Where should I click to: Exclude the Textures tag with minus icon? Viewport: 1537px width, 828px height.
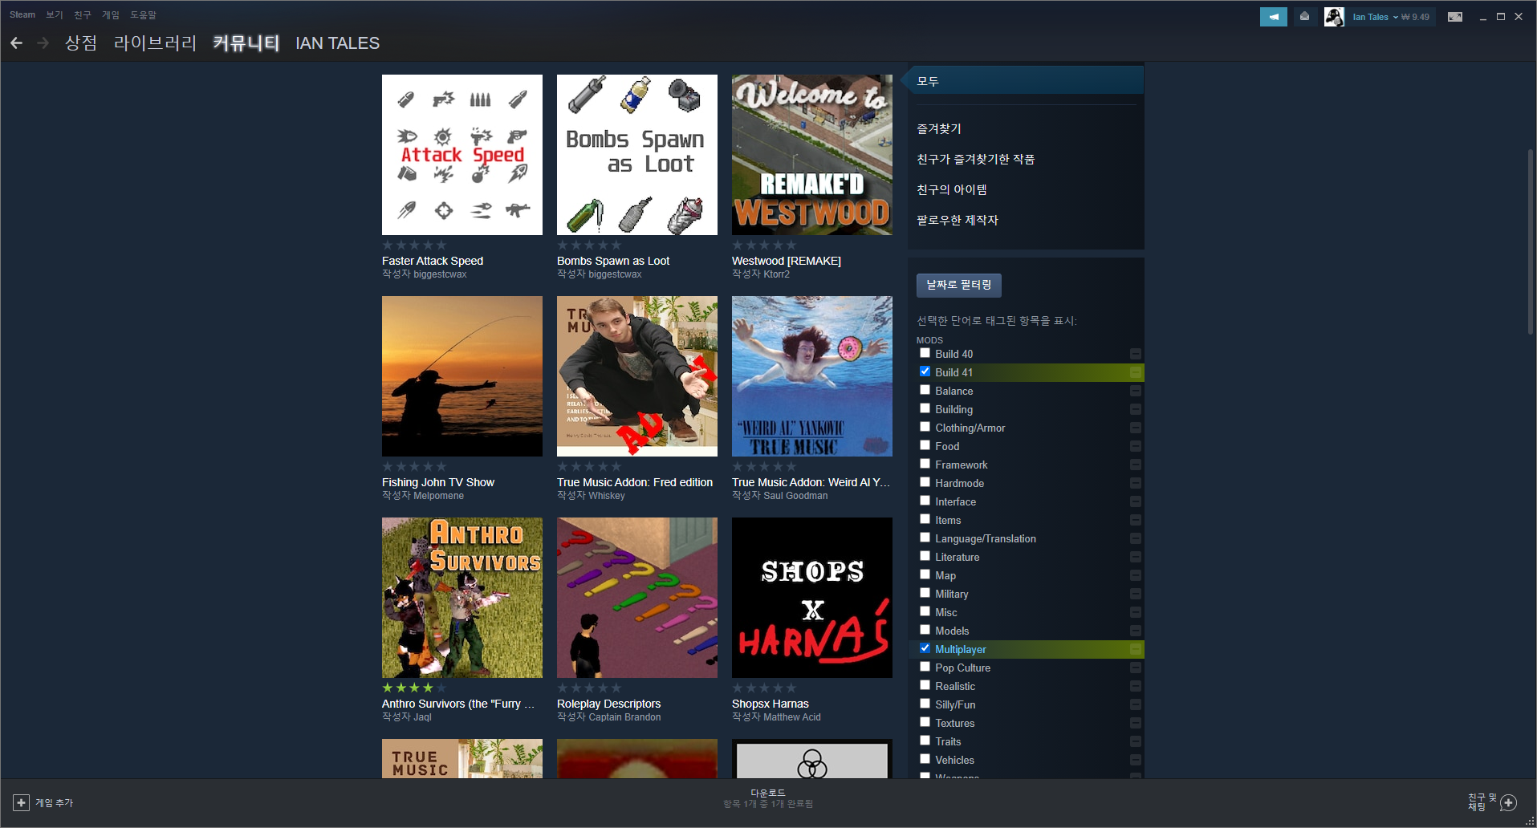(x=1135, y=723)
